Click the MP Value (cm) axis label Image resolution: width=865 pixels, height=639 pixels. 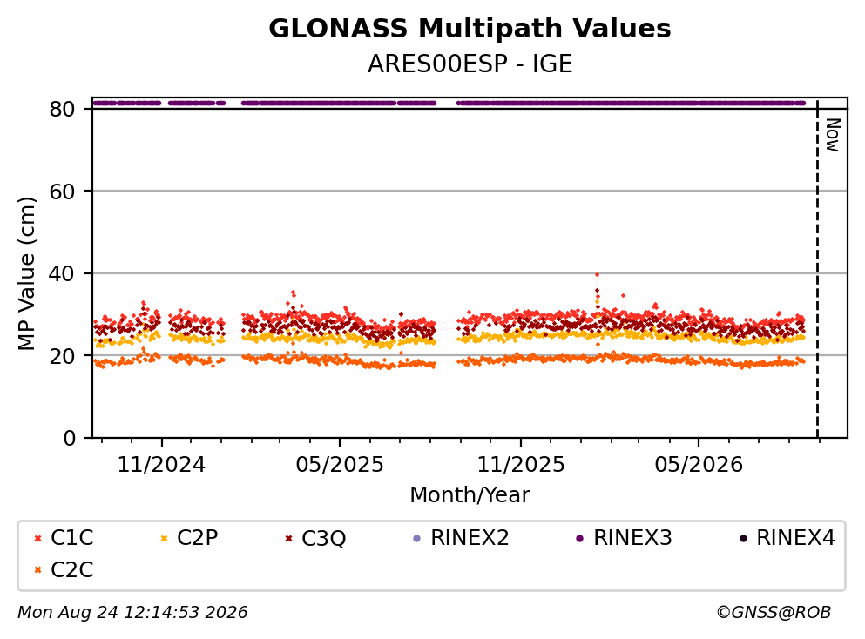tap(26, 273)
